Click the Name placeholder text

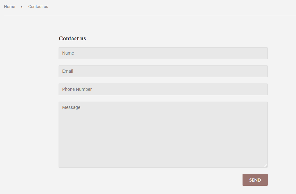tap(68, 53)
